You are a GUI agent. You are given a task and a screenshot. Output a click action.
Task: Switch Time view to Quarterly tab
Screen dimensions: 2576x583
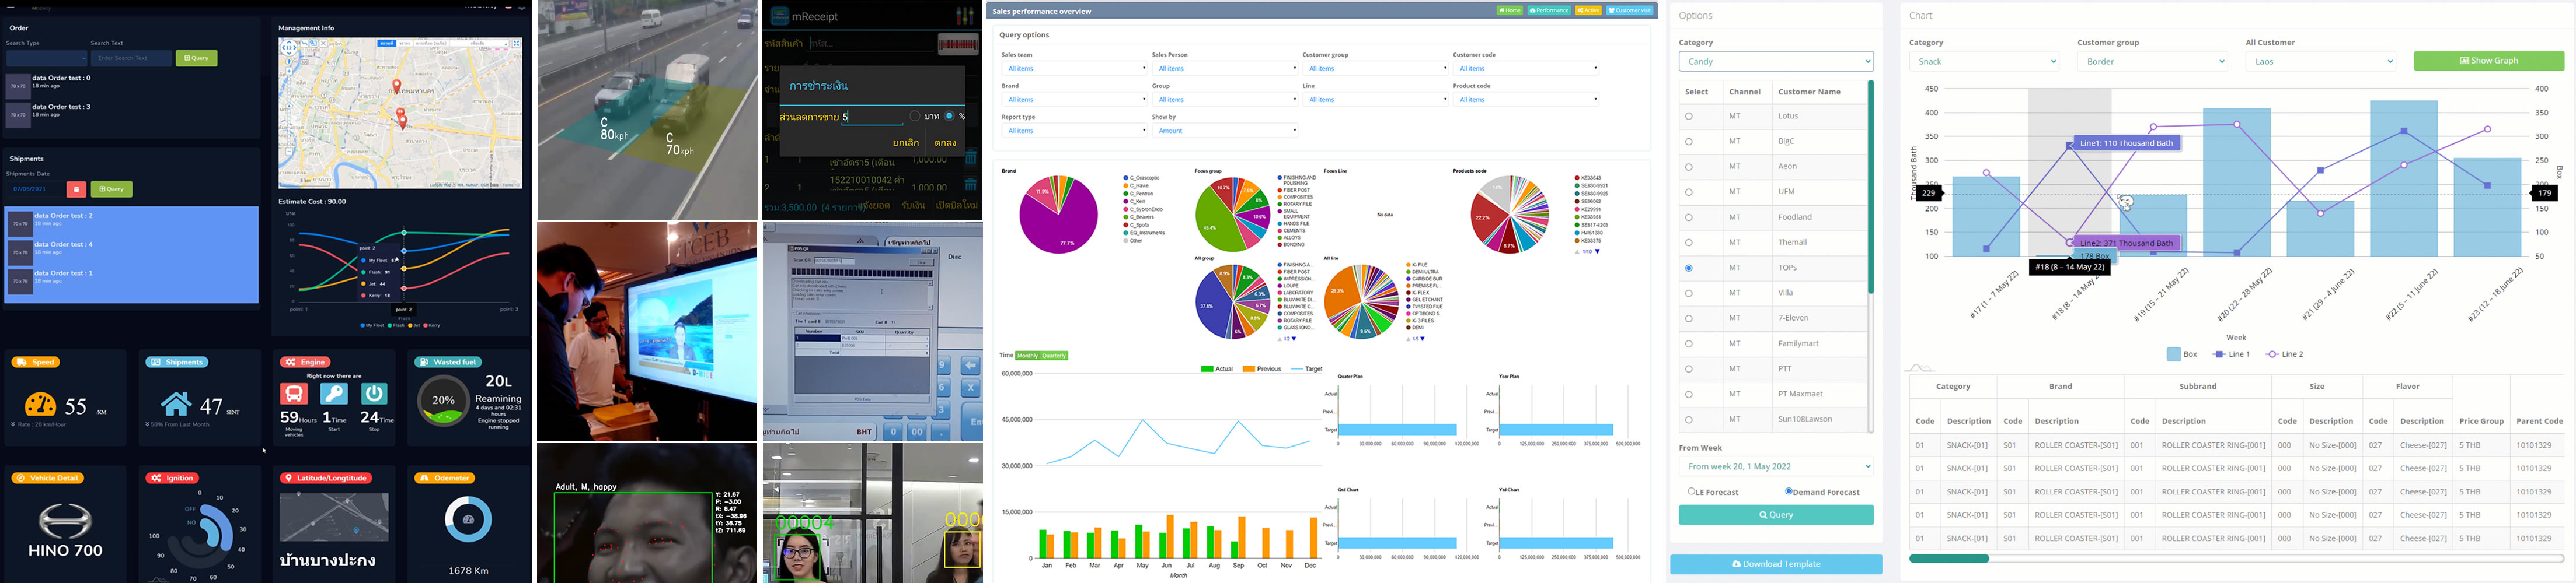coord(1054,356)
